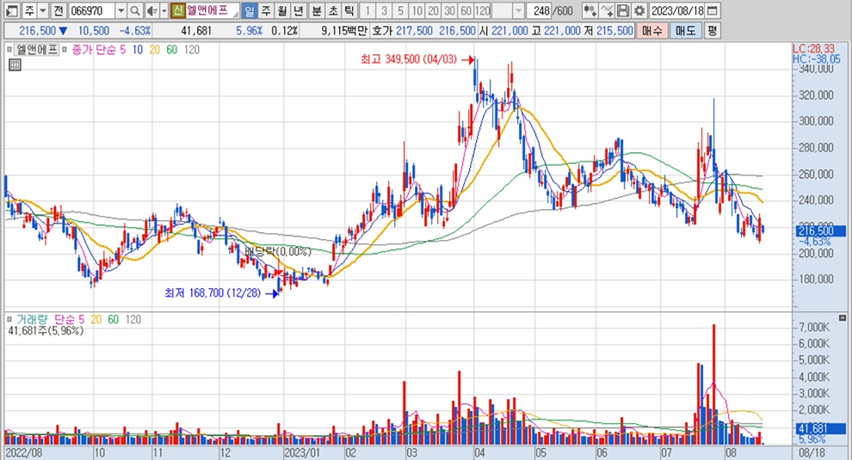Click the candlestick indicator add icon
The width and height of the screenshot is (852, 460).
click(590, 11)
